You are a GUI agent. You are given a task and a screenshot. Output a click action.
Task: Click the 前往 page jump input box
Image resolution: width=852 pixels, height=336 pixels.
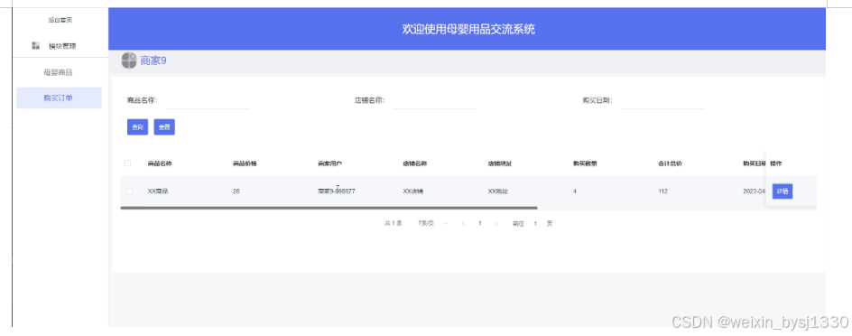tap(535, 223)
